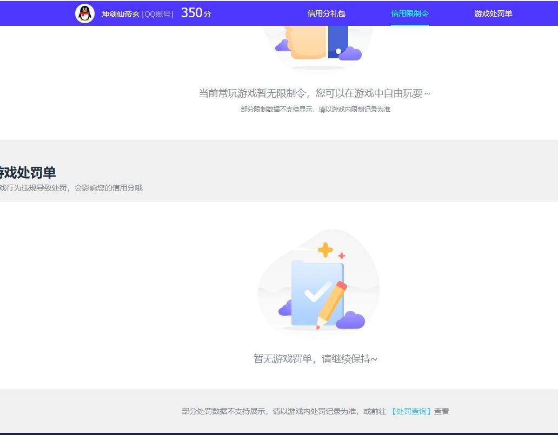This screenshot has height=435, width=558.
Task: Click the text 暂无游戏罚单，请继续保持~
Action: tap(315, 359)
